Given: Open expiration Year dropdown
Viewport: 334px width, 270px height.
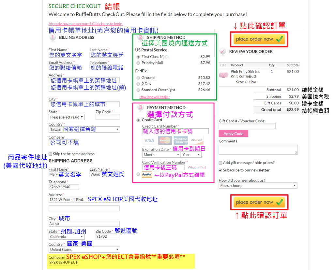Looking at the screenshot, I should (191, 155).
